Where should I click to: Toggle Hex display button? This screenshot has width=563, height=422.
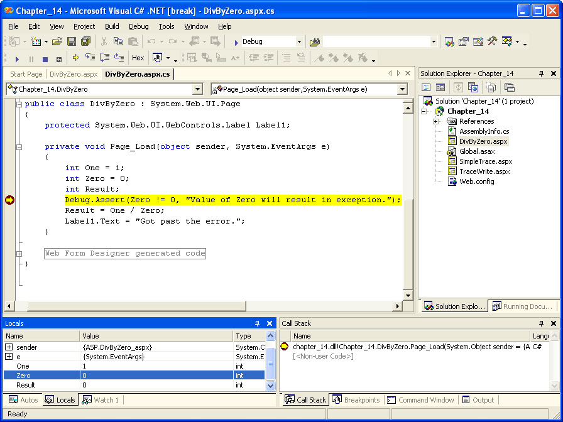(x=138, y=58)
